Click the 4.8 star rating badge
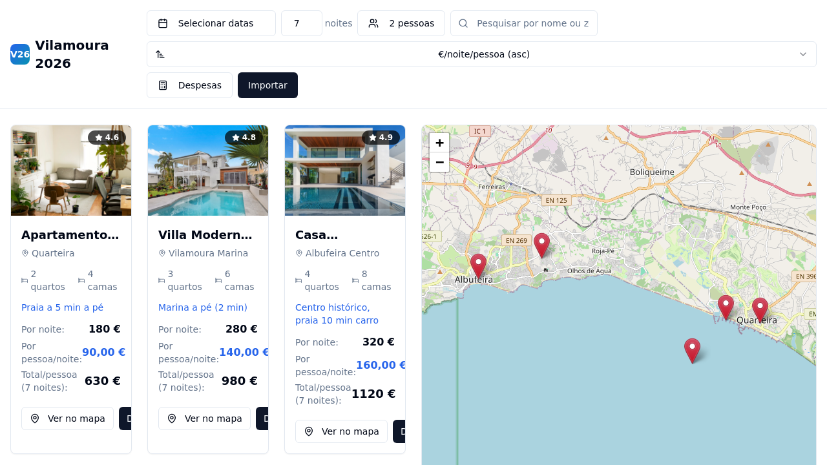Image resolution: width=827 pixels, height=465 pixels. tap(244, 137)
